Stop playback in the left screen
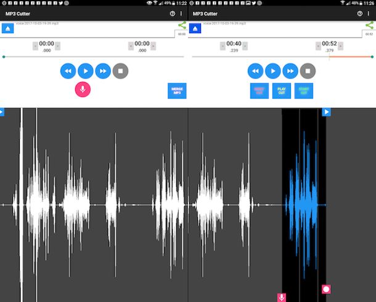Screen dimensions: 376x302 (120, 71)
